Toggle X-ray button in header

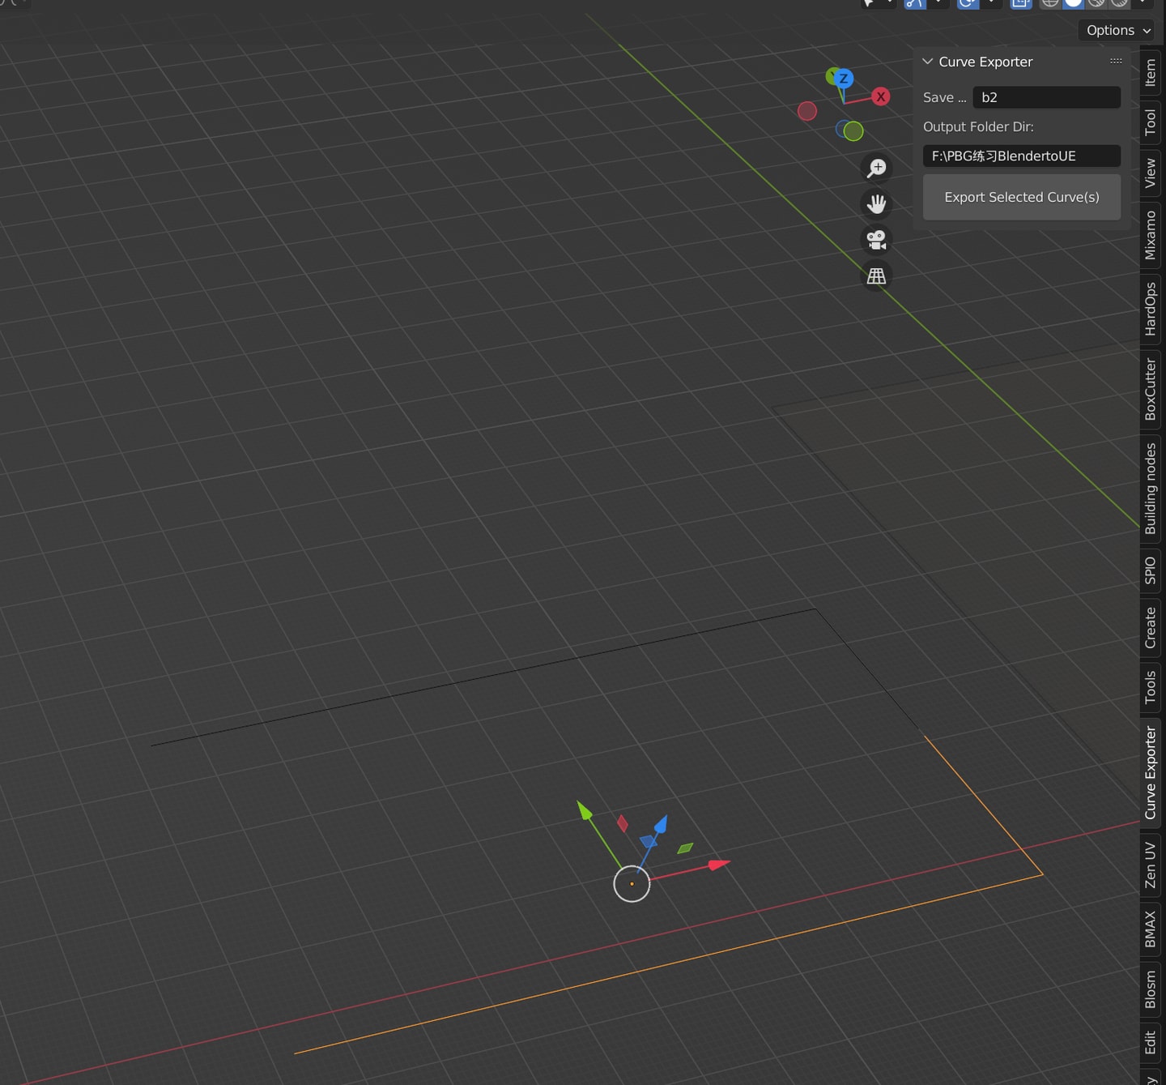point(1021,3)
